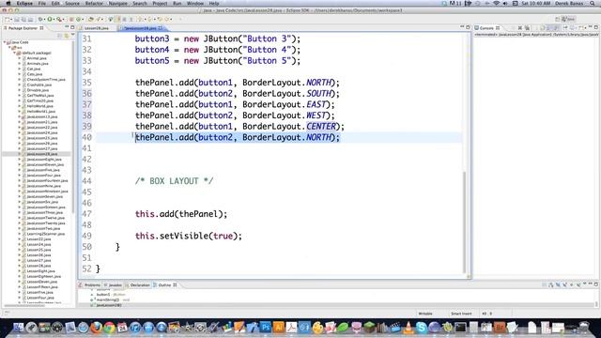This screenshot has height=338, width=601.
Task: Expand the HelloWorld.java tree arrow
Action: point(20,106)
